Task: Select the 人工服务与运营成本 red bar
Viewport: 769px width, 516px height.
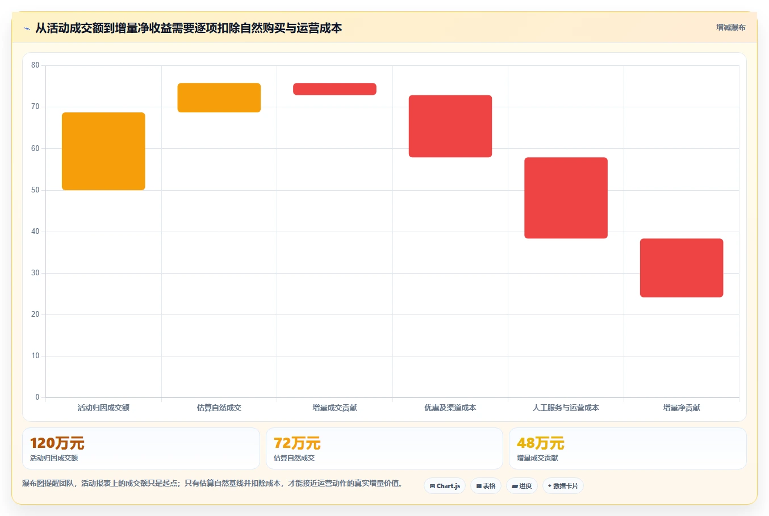Action: click(566, 198)
